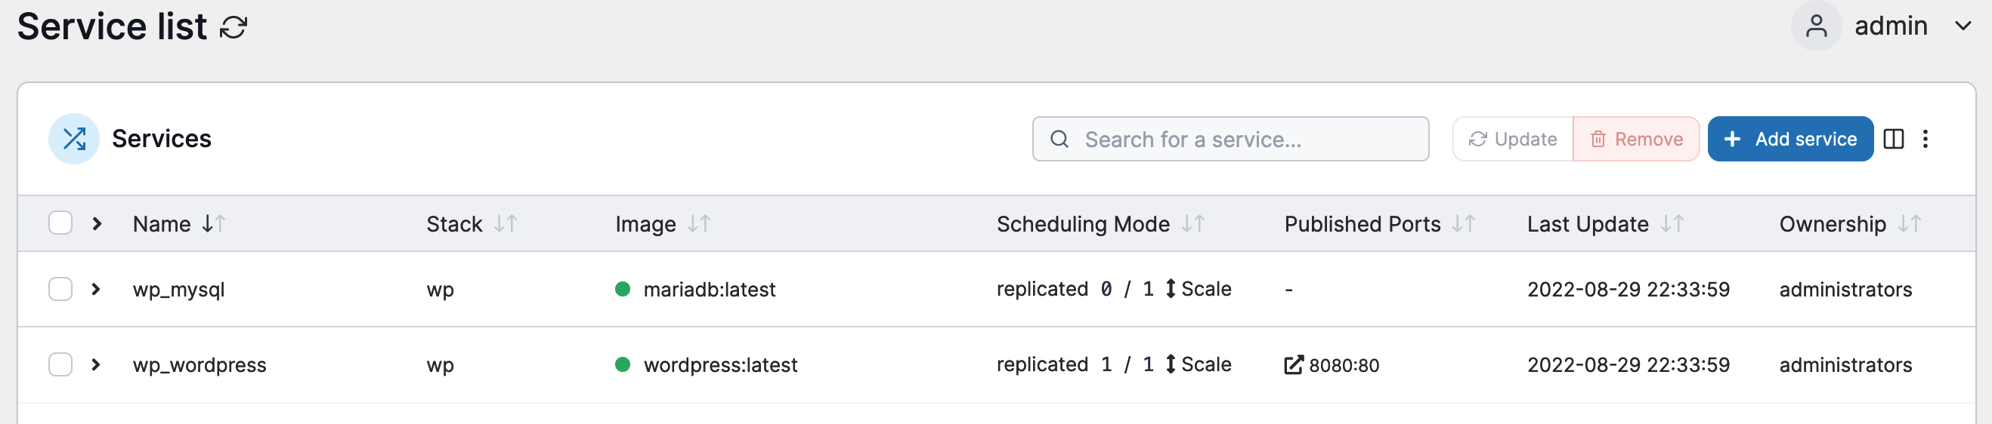Open the three-dot table options menu
The image size is (1992, 424).
[x=1925, y=139]
